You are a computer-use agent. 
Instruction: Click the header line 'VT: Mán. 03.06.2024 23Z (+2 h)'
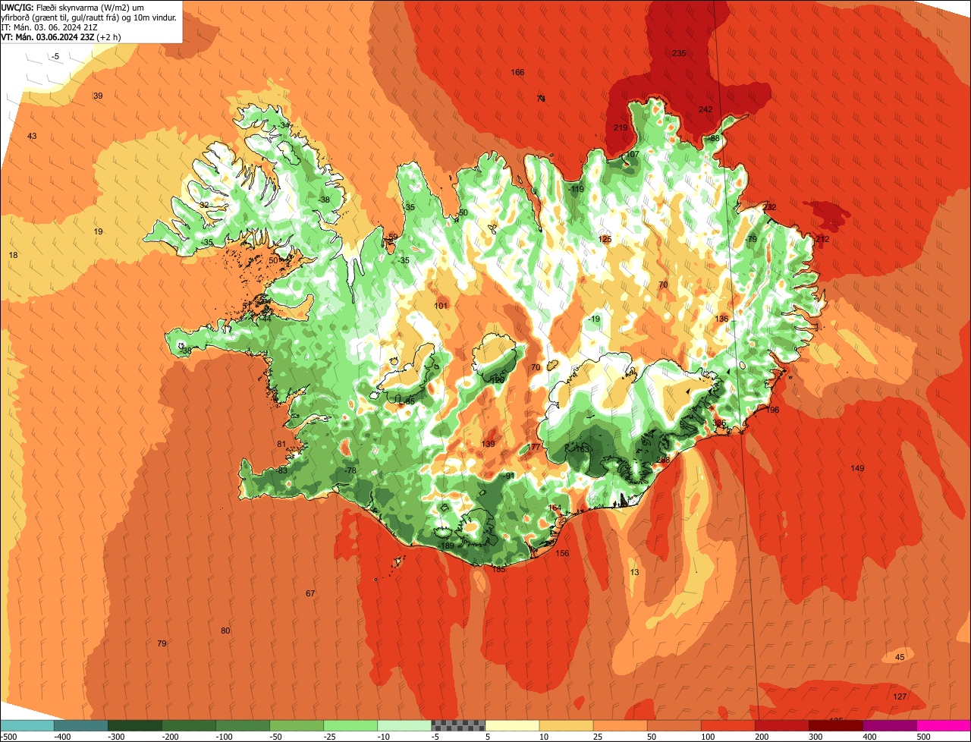61,36
